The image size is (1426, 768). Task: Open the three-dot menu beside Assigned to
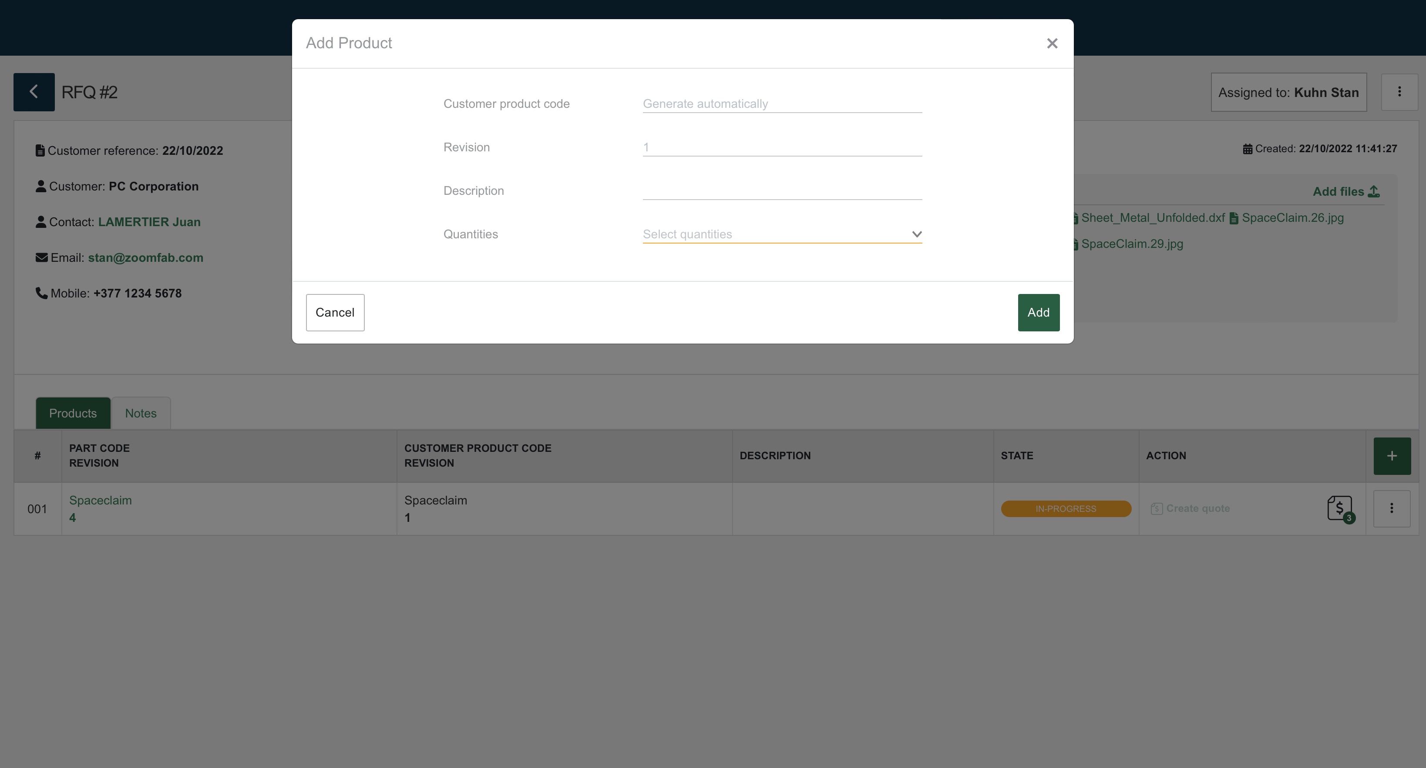point(1399,92)
